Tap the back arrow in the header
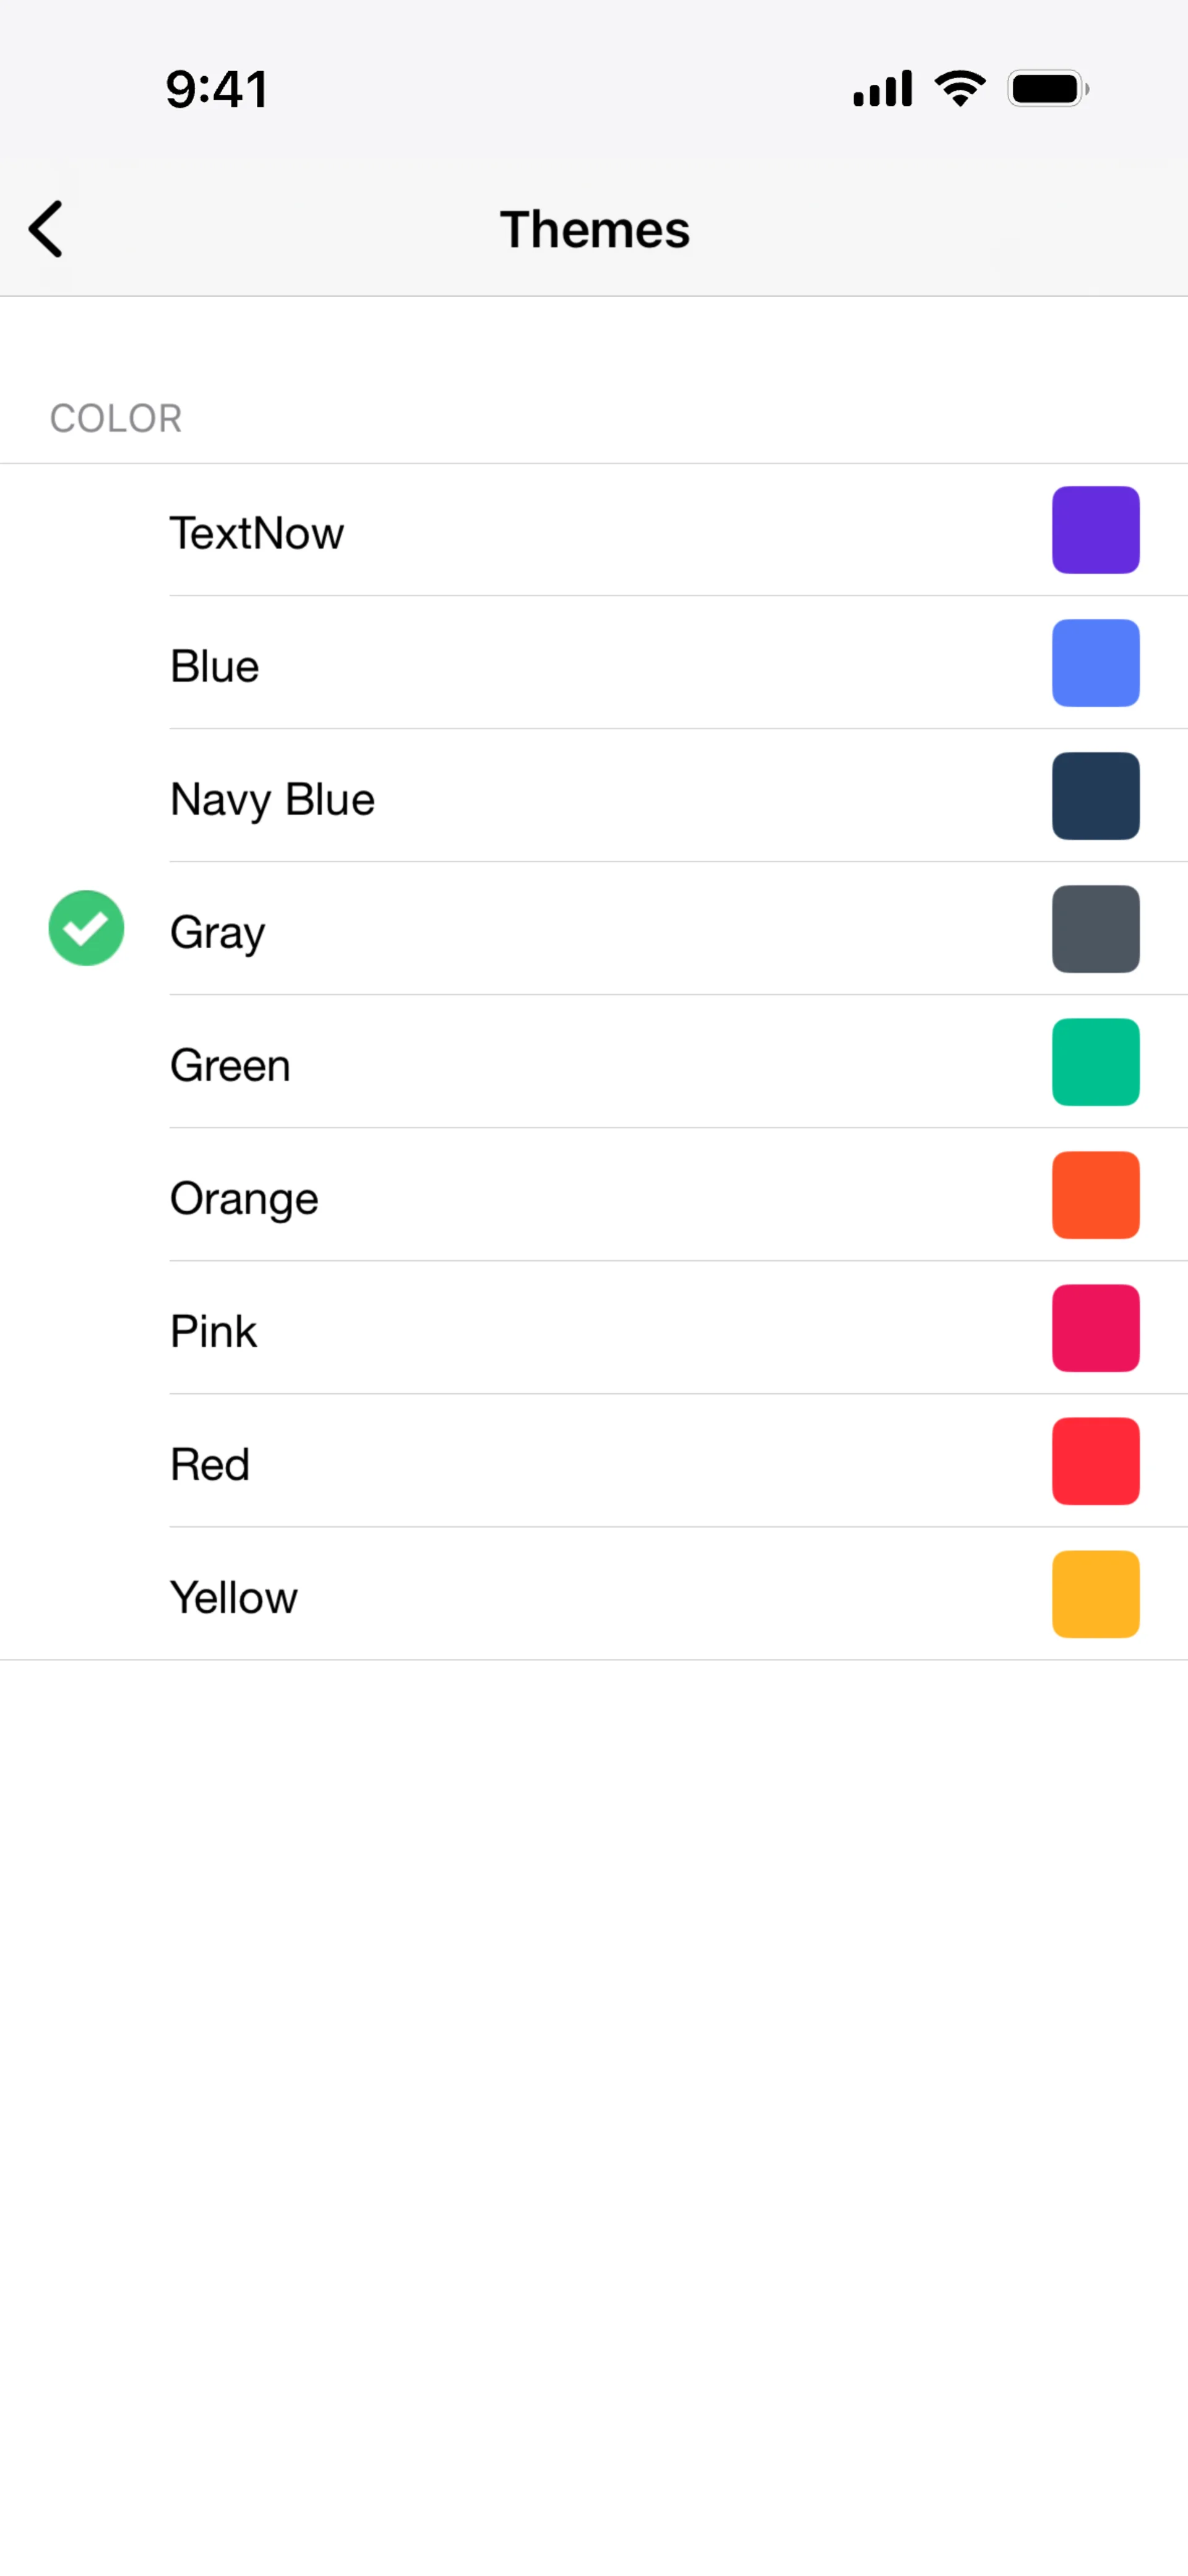 coord(46,229)
